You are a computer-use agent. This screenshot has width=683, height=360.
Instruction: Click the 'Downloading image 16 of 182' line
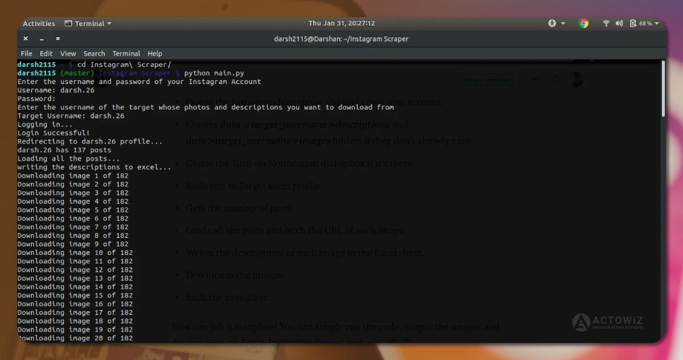tap(75, 304)
